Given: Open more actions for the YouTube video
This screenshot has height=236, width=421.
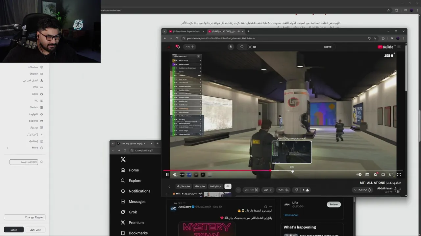Looking at the screenshot, I should tap(238, 190).
